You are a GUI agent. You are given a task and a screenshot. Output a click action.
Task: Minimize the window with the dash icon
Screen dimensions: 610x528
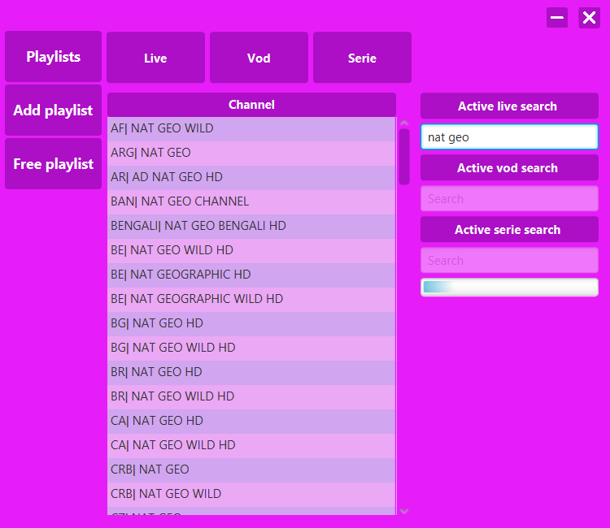pos(556,18)
